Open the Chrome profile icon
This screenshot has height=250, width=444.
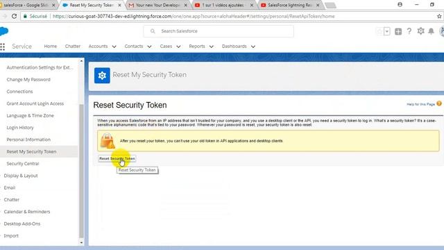point(400,5)
